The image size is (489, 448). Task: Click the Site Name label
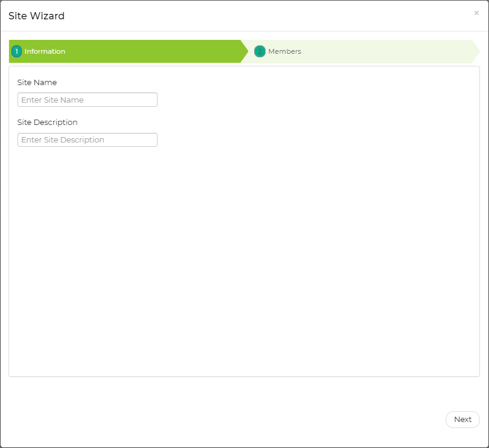pyautogui.click(x=37, y=82)
